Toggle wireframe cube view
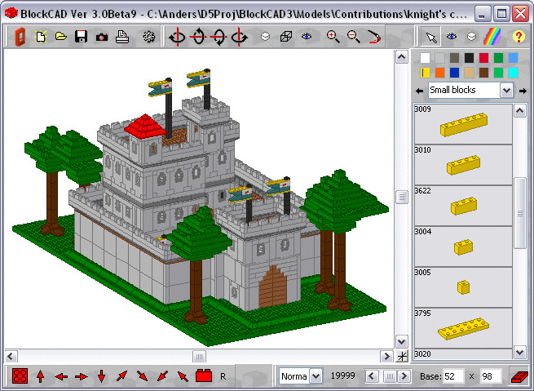 point(285,37)
